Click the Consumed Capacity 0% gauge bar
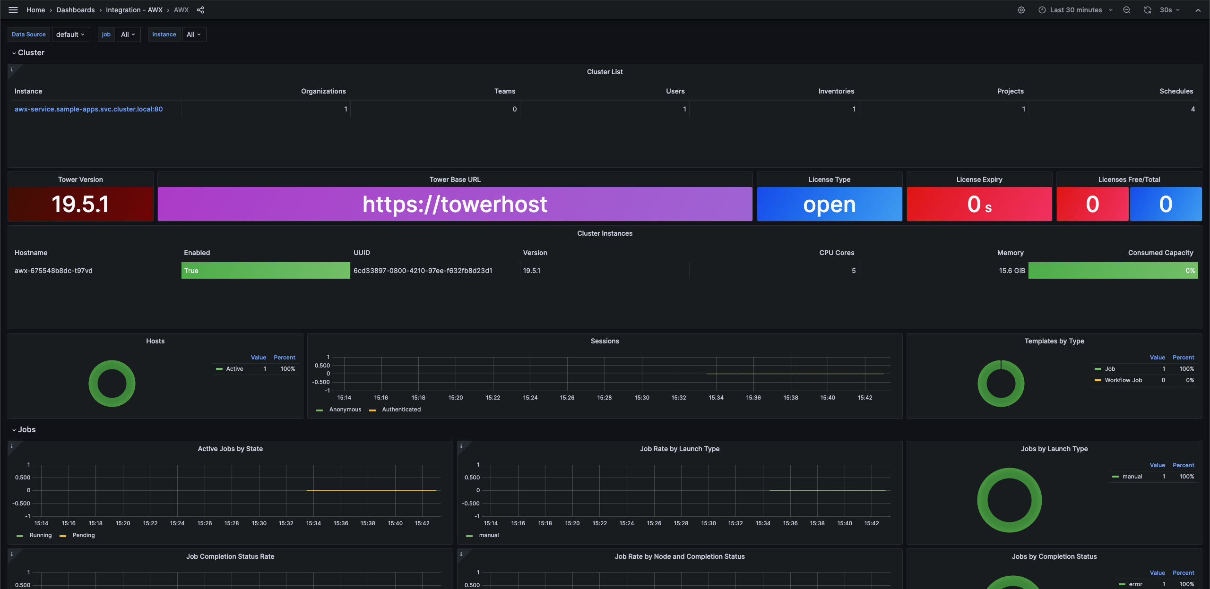1210x589 pixels. (1113, 271)
